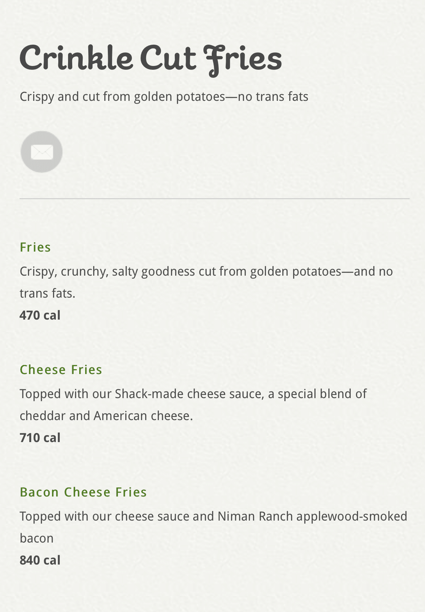Click the 470 cal calorie label
The image size is (425, 612).
(x=40, y=315)
